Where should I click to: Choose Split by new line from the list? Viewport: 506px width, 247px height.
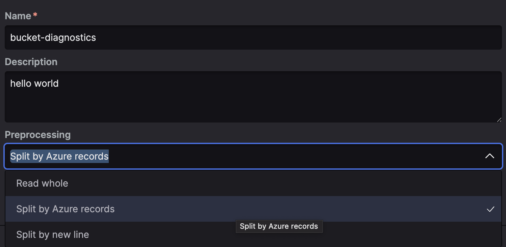[x=53, y=234]
